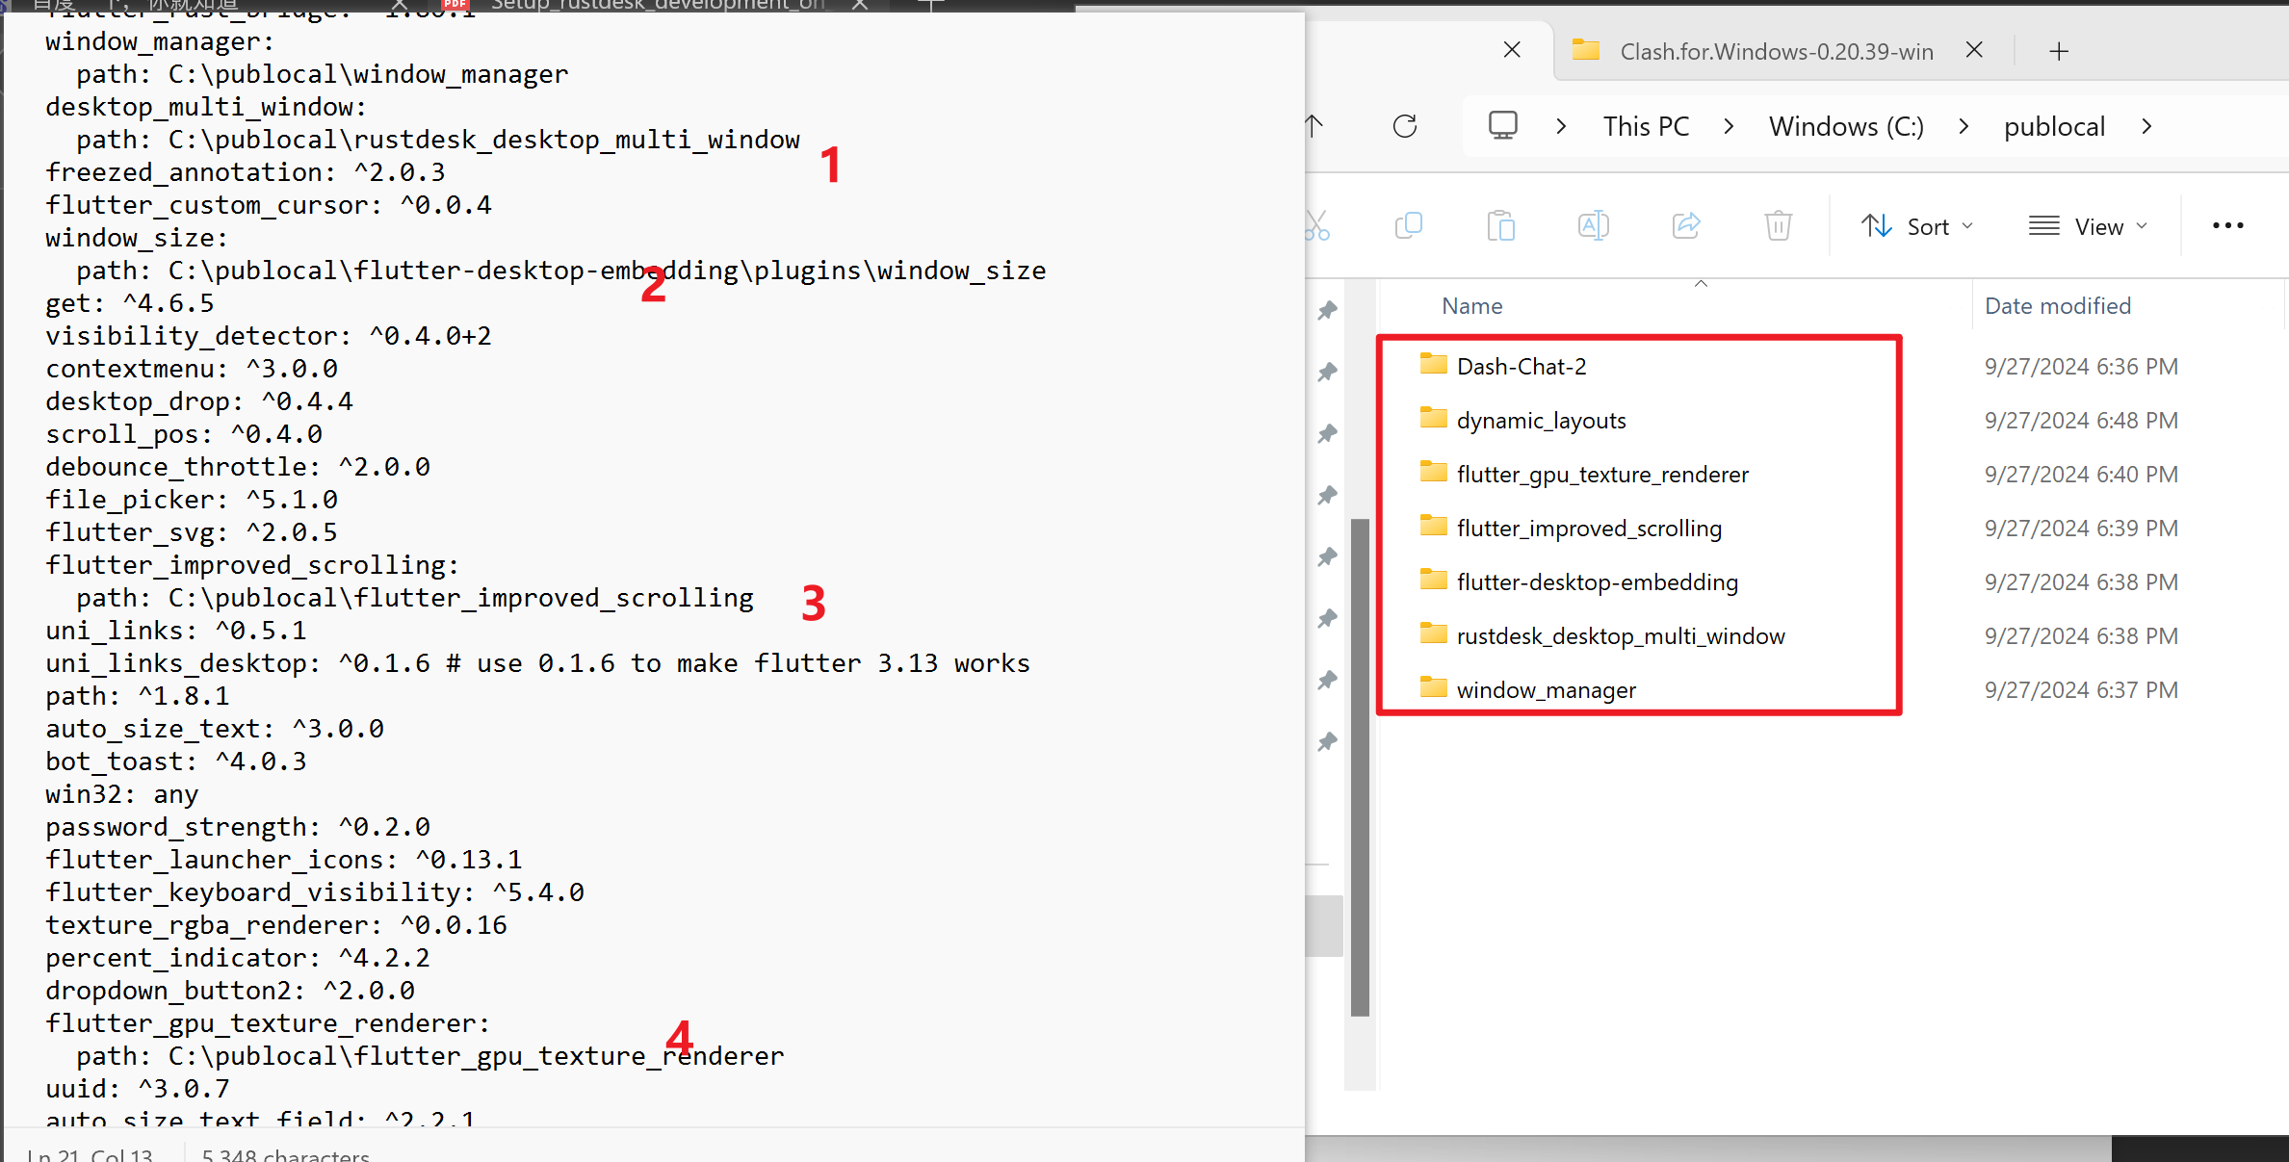2289x1162 pixels.
Task: Open the See more ellipsis menu
Action: coord(2227,225)
